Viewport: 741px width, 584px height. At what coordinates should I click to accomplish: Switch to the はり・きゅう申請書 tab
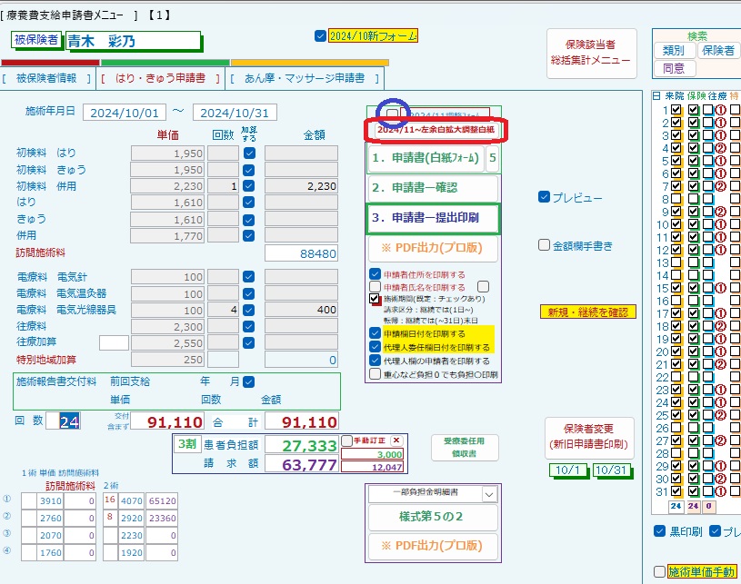161,78
